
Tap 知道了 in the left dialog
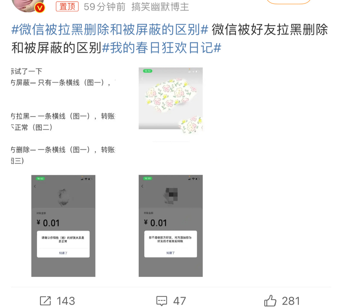(63, 253)
